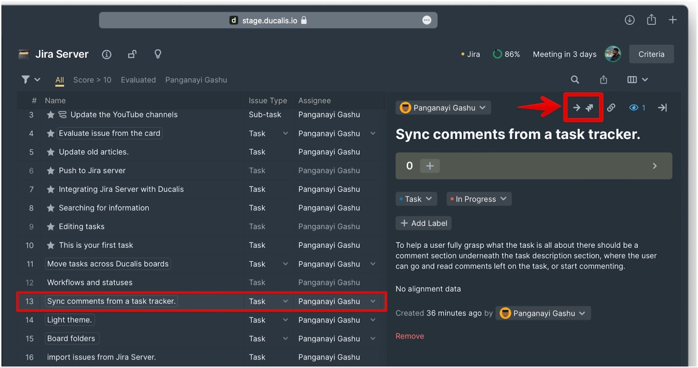Open assignee dropdown Panganayi Gashu in card header
The height and width of the screenshot is (368, 698).
(x=444, y=107)
